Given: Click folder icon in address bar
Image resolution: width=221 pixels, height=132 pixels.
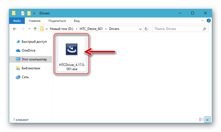Looking at the screenshot, I should [42, 29].
